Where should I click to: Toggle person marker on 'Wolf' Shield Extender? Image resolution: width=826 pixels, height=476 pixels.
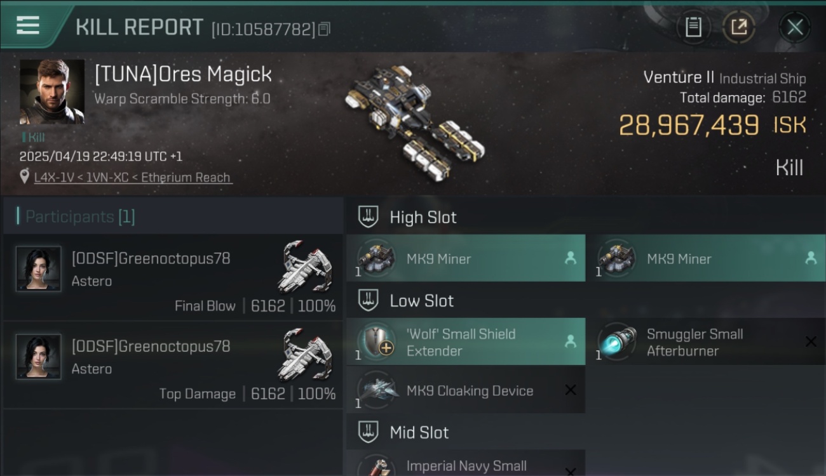571,341
